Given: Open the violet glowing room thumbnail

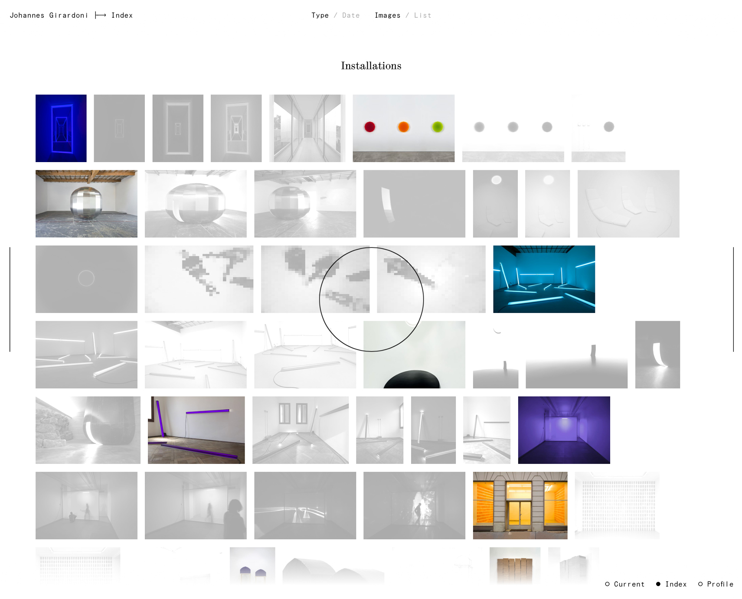Looking at the screenshot, I should click(x=564, y=430).
